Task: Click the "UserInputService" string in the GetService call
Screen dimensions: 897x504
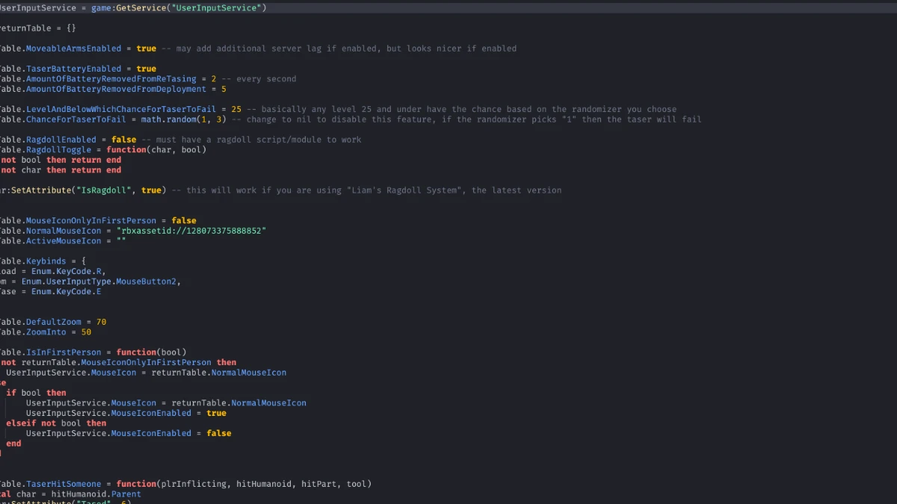Action: [x=218, y=7]
